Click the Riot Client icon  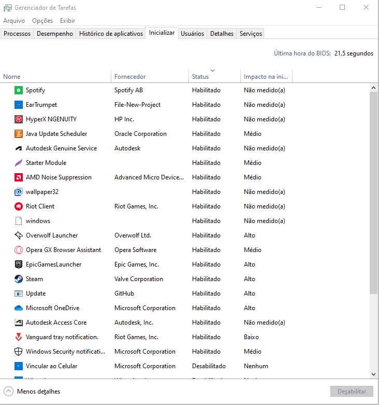point(19,206)
